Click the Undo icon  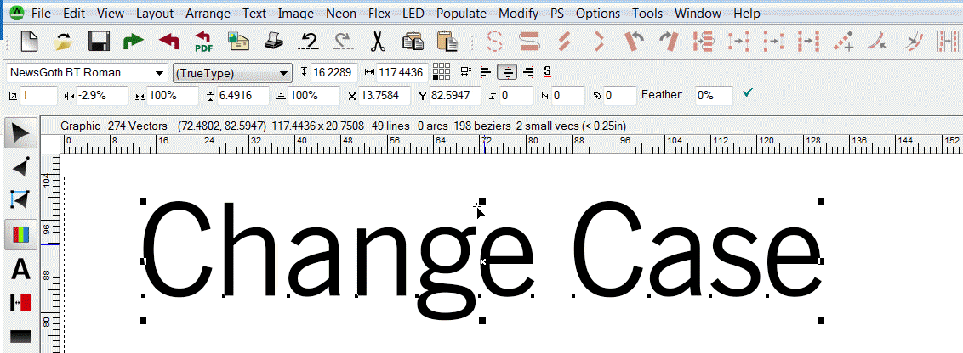pyautogui.click(x=309, y=41)
